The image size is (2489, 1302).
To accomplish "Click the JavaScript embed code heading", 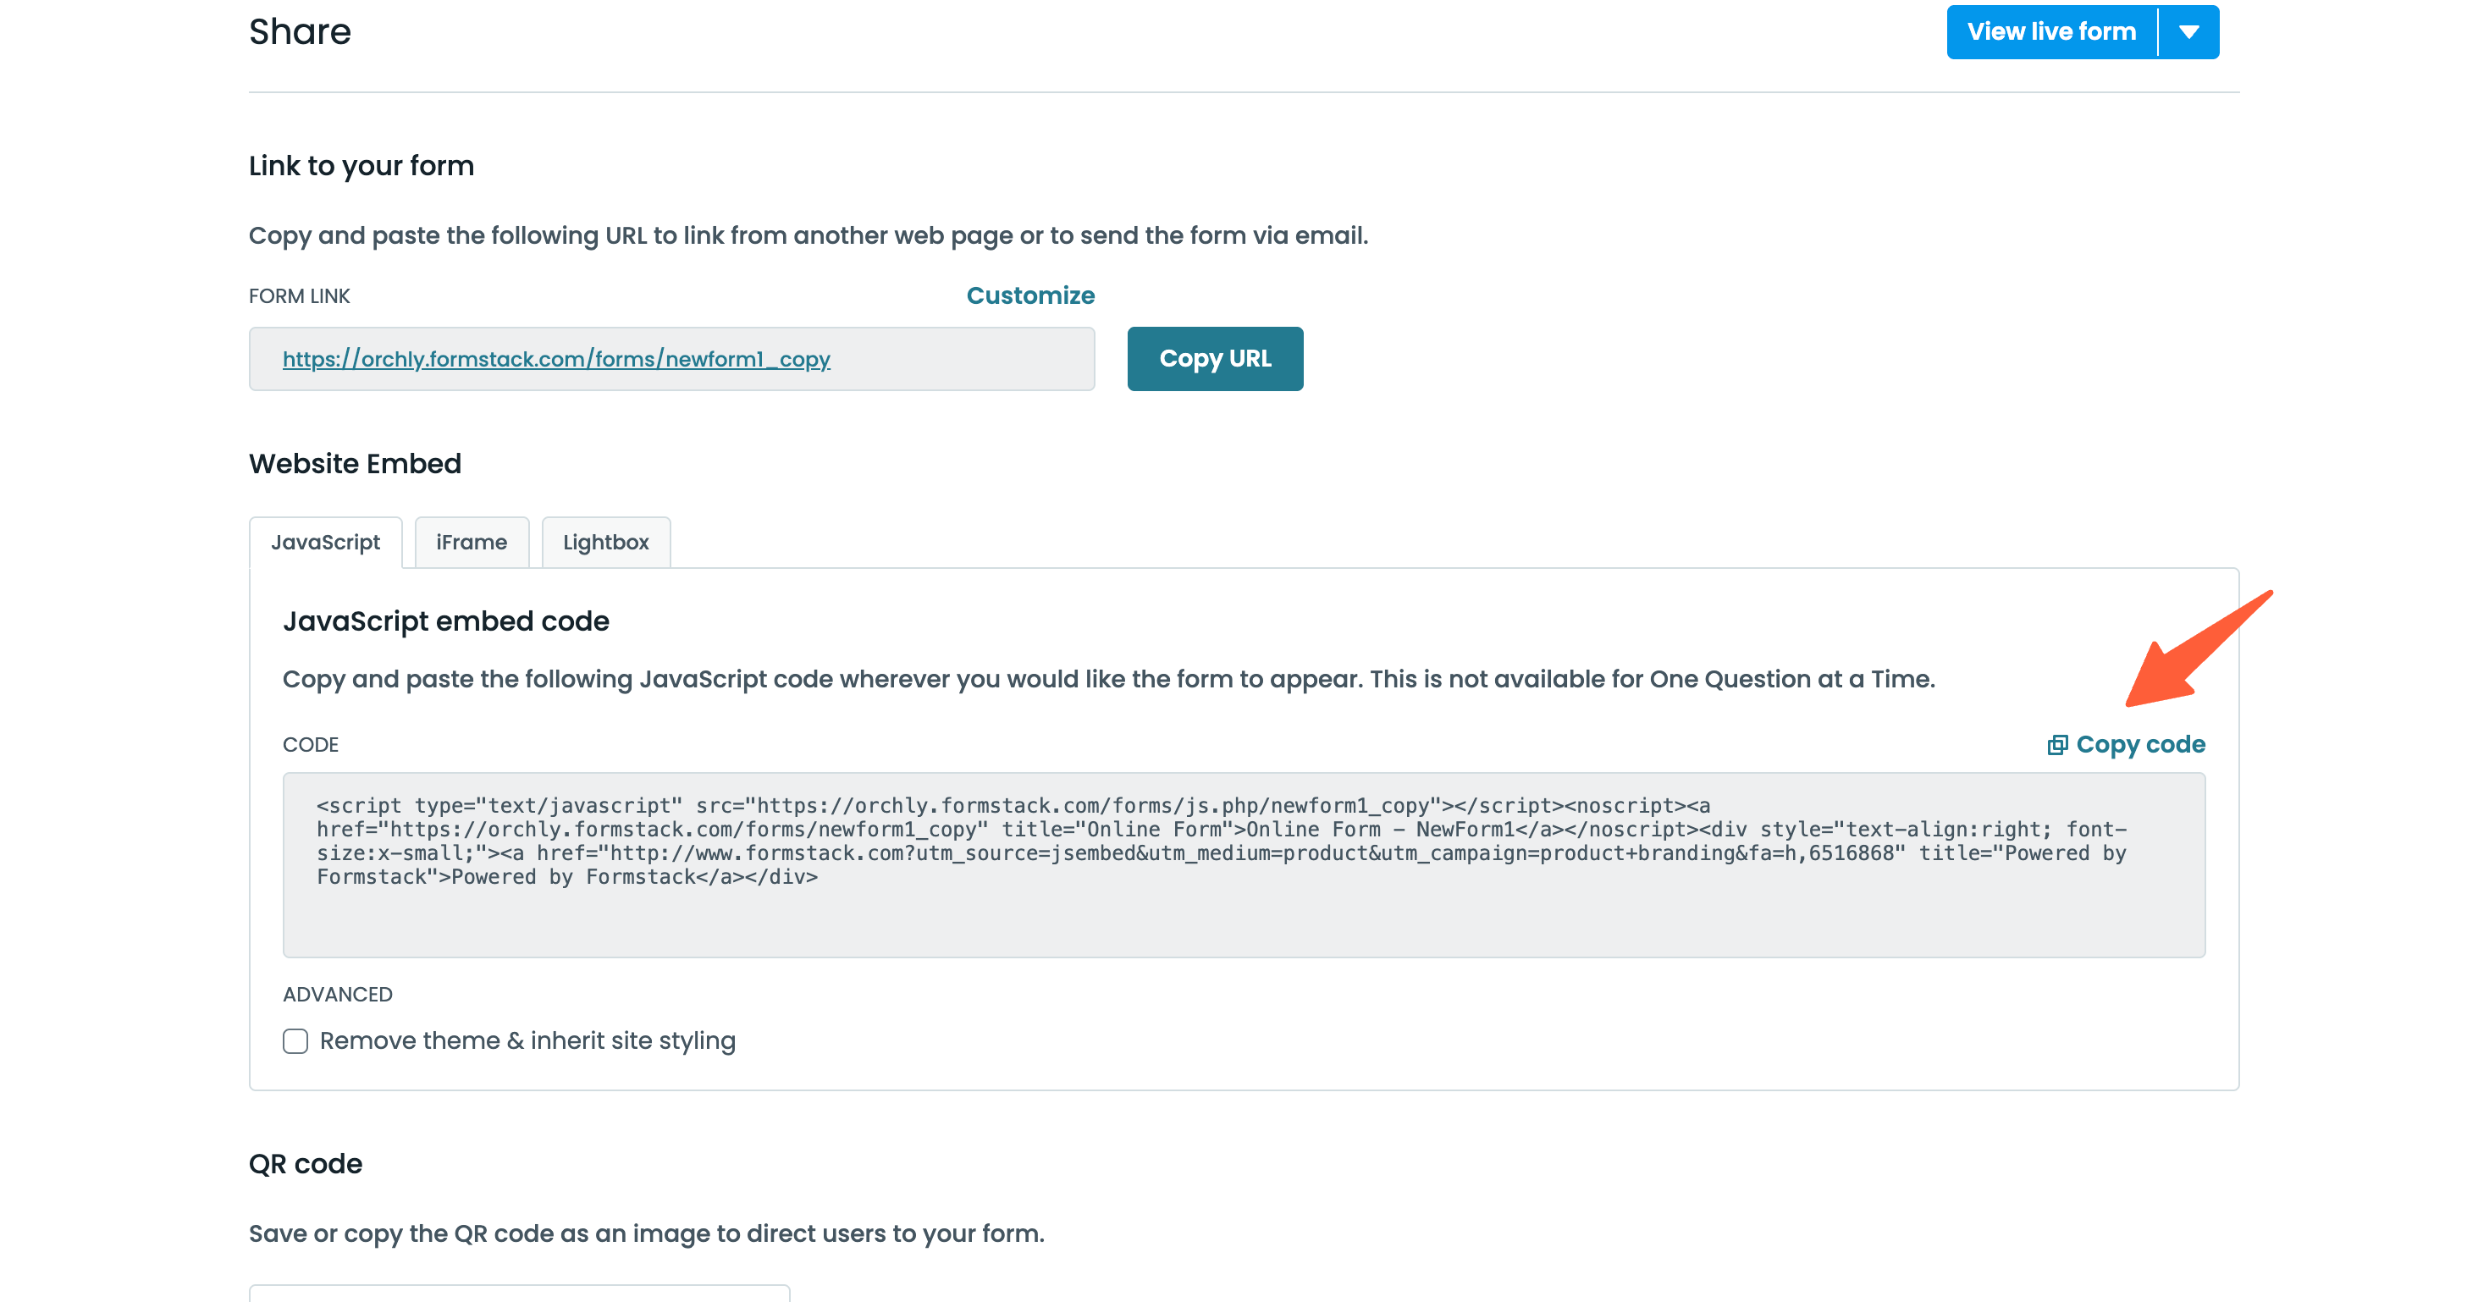I will pos(445,621).
